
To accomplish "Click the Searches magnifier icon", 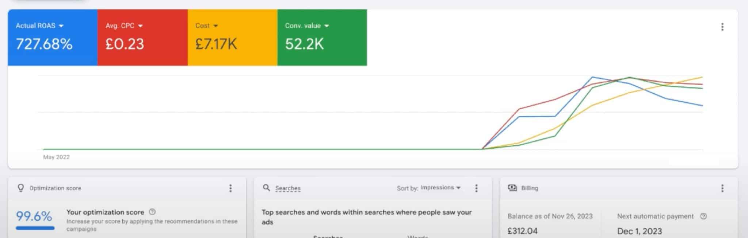I will click(267, 188).
